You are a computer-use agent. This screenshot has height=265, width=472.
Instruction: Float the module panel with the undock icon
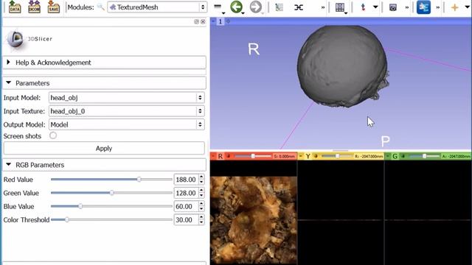(x=196, y=21)
